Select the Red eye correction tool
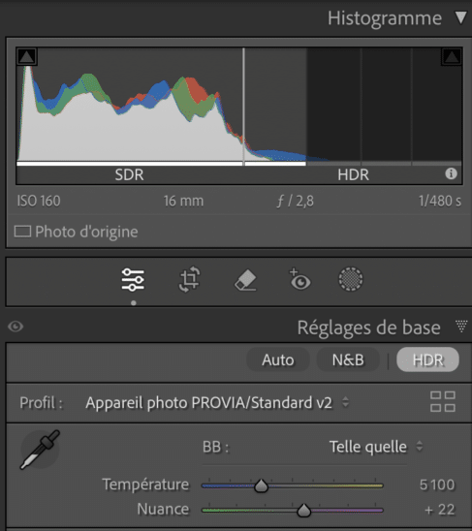The image size is (472, 531). (299, 279)
